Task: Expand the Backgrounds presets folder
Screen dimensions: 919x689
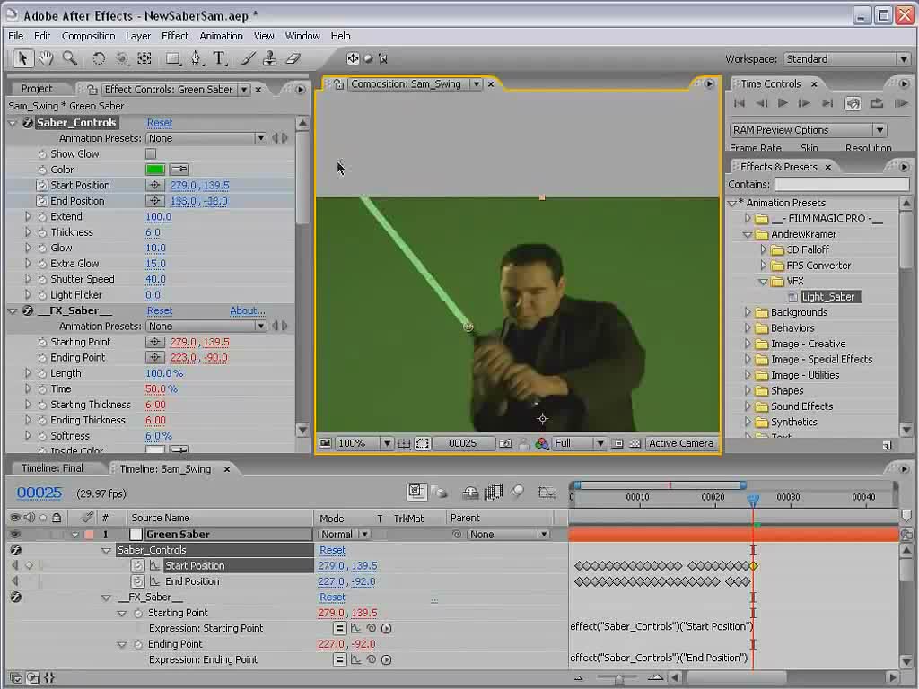Action: pos(748,311)
